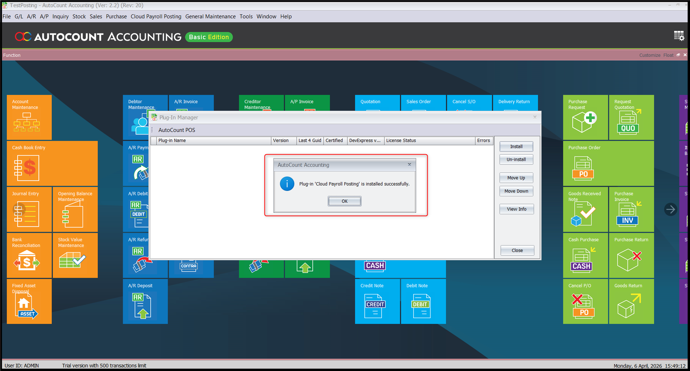
Task: Click the Certified column header
Action: [x=335, y=141]
